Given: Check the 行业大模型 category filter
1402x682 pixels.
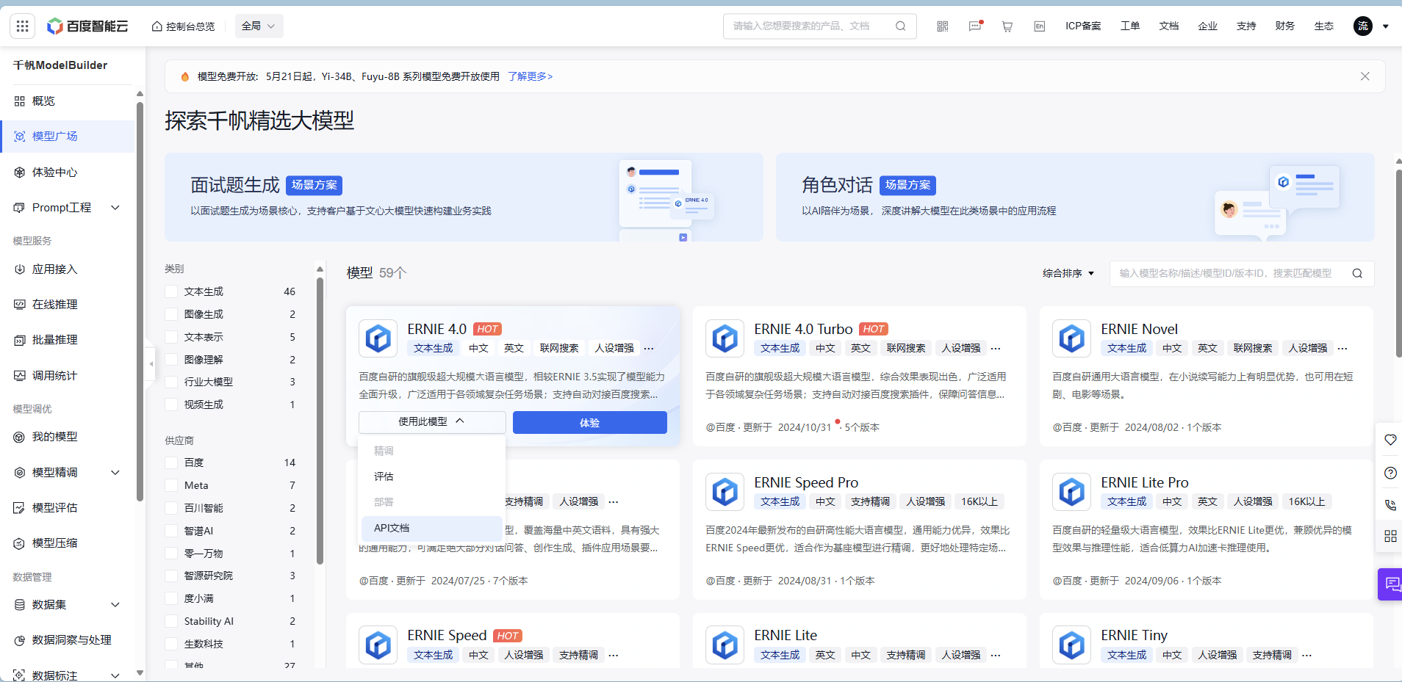Looking at the screenshot, I should (171, 382).
